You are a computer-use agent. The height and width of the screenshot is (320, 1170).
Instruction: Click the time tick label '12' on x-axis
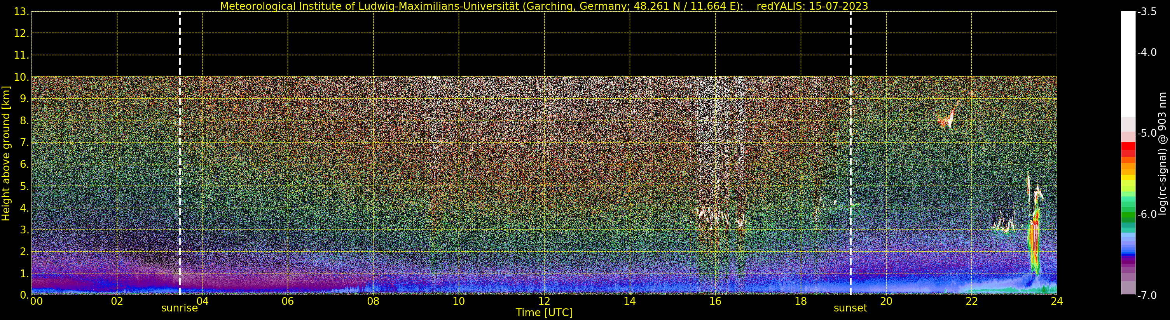[544, 301]
